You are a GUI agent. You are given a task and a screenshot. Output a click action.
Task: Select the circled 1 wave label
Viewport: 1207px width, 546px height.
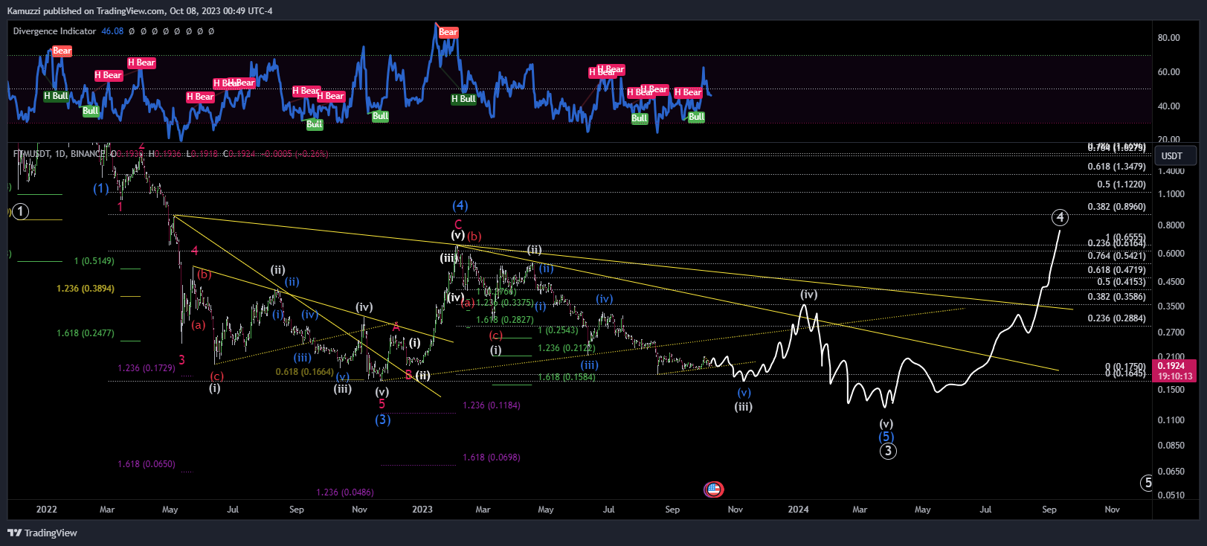(21, 211)
